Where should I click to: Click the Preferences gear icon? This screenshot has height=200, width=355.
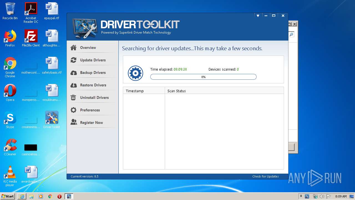pos(73,110)
